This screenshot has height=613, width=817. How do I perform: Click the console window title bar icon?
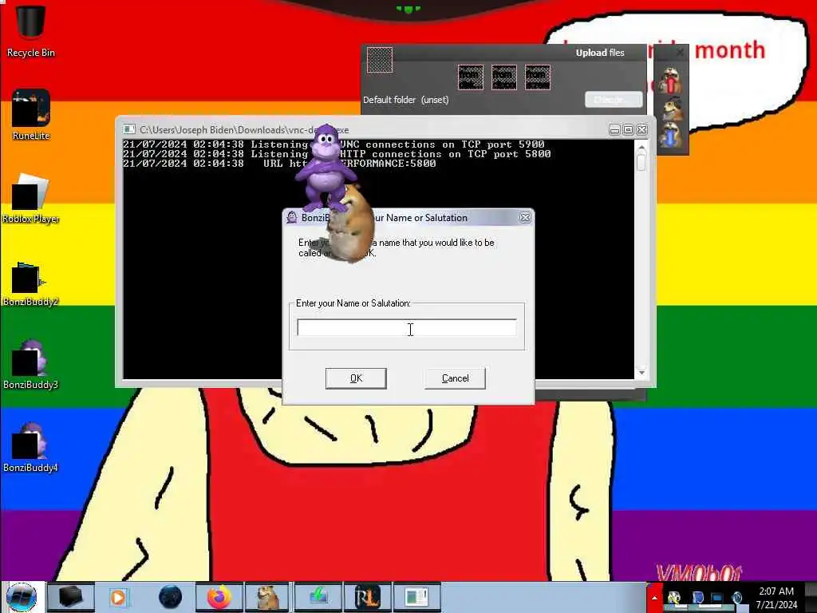pyautogui.click(x=128, y=129)
